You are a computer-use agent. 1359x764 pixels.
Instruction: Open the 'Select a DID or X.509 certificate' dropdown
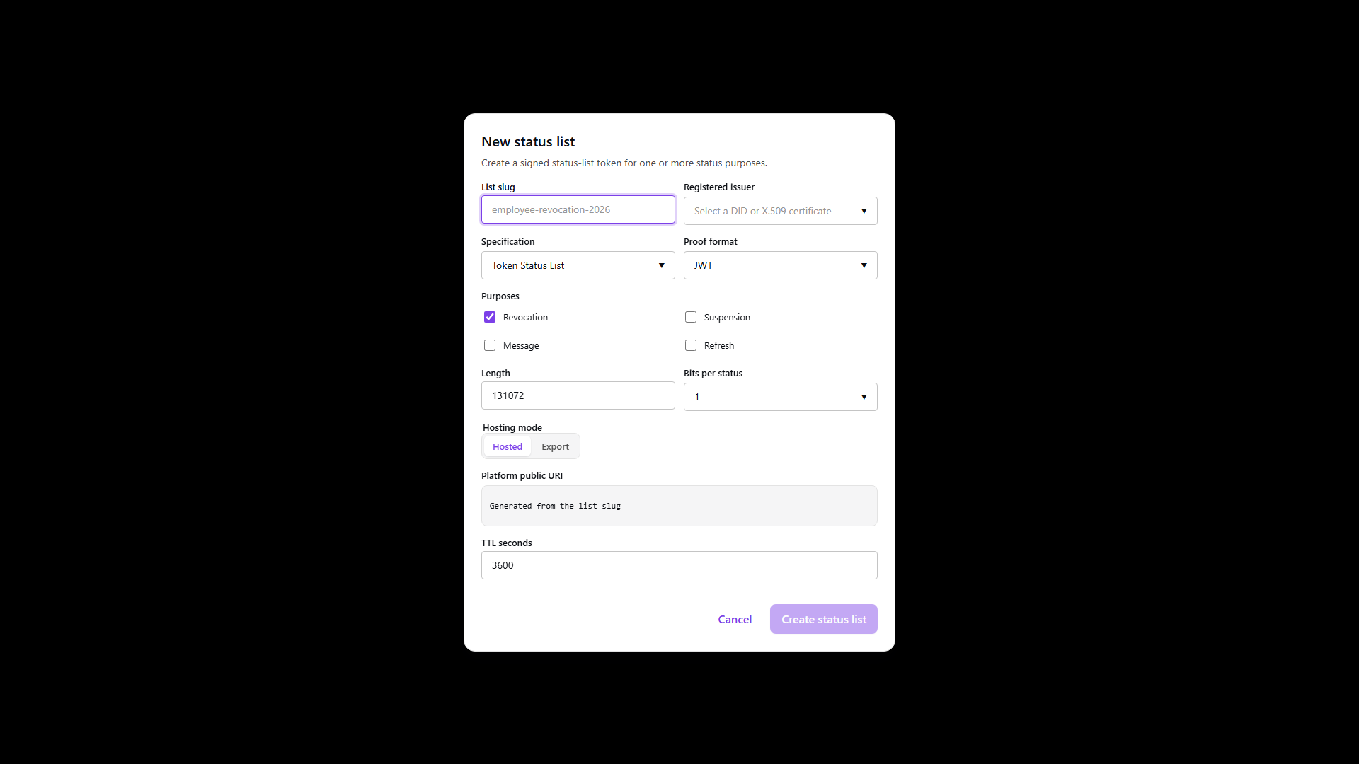click(x=780, y=211)
